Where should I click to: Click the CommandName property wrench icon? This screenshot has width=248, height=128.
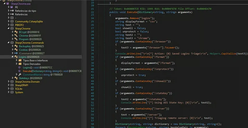(x=20, y=75)
